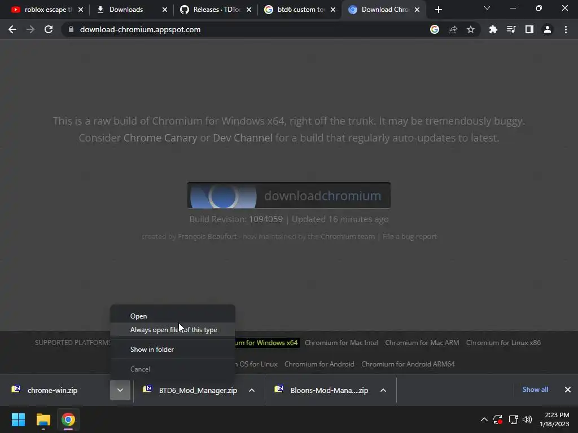This screenshot has width=578, height=433.
Task: Open the profile avatar menu
Action: coord(548,29)
